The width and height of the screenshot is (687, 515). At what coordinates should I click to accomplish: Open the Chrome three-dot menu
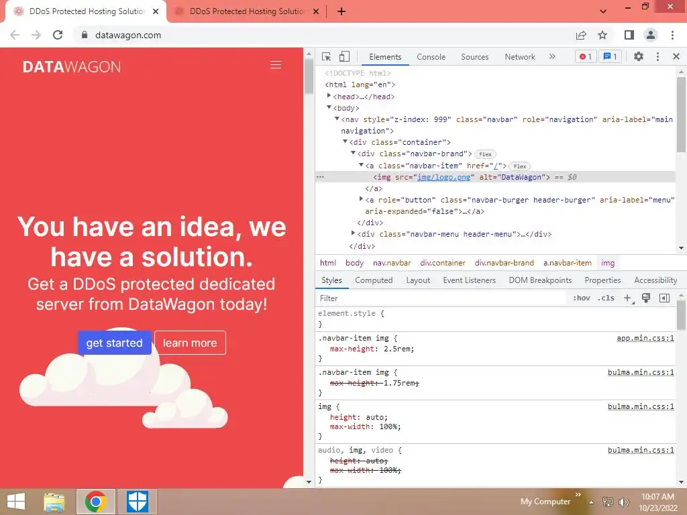click(672, 35)
